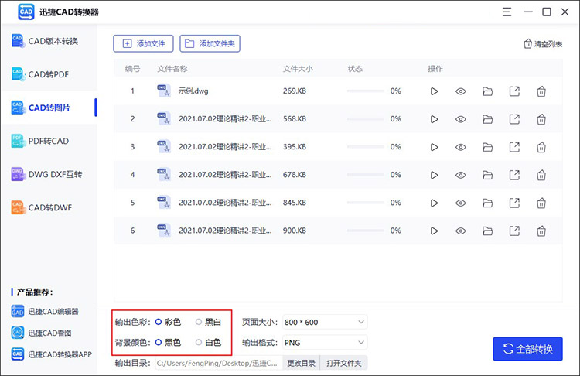The image size is (580, 376).
Task: Choose 白色 background color option
Action: click(199, 342)
